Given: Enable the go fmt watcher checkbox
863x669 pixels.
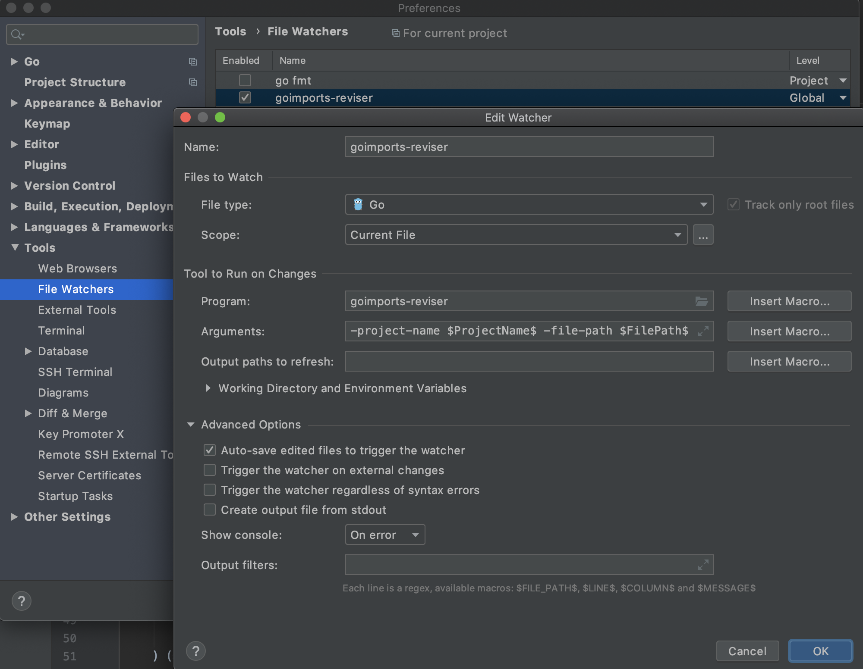Looking at the screenshot, I should (x=245, y=80).
